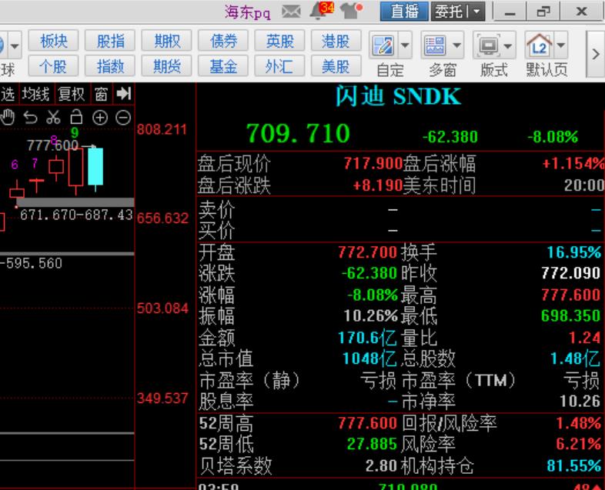Click the 金额 value 170.6亿

tap(367, 338)
